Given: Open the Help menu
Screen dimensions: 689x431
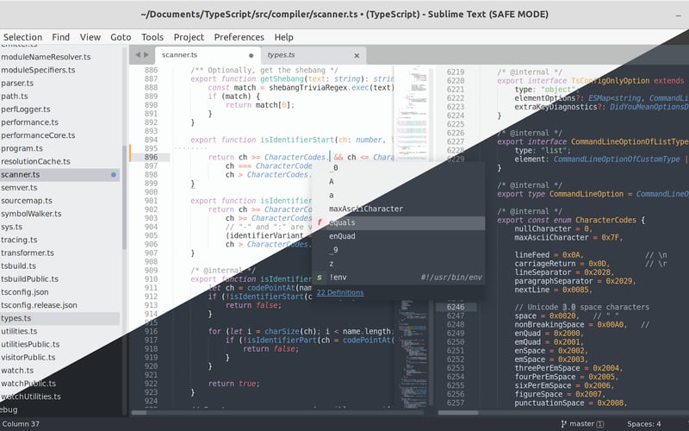Looking at the screenshot, I should tap(284, 37).
